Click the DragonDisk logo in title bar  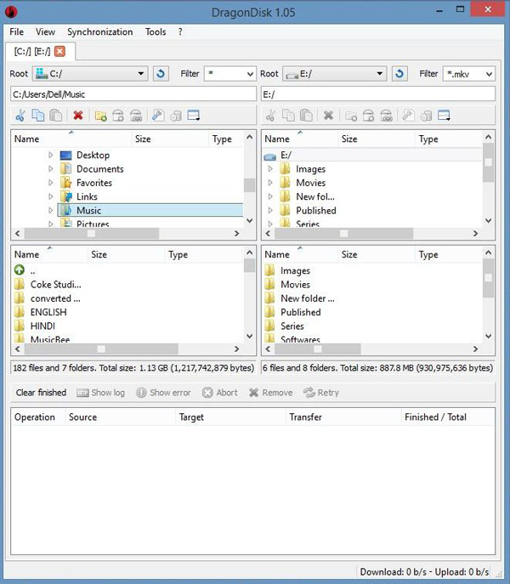pyautogui.click(x=11, y=12)
